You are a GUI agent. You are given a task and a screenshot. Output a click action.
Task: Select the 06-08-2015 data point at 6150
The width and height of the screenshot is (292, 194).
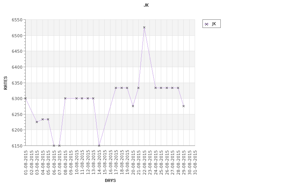coord(54,145)
